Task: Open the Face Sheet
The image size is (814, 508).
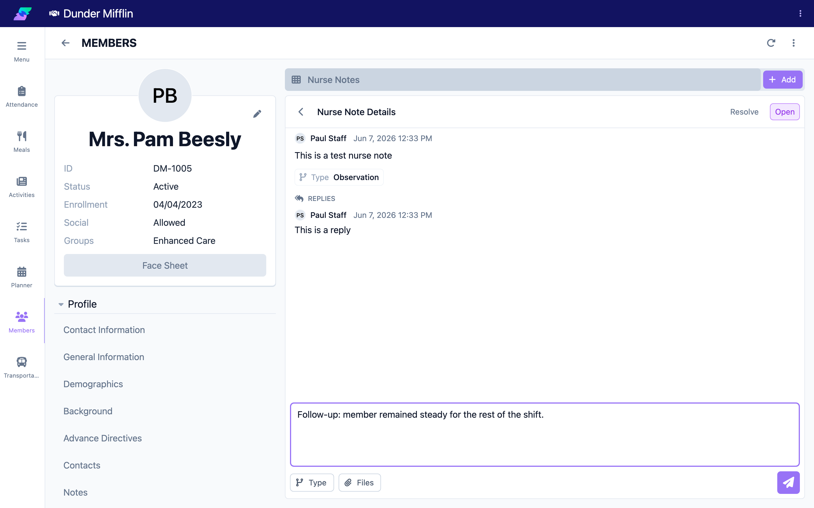Action: pyautogui.click(x=165, y=265)
